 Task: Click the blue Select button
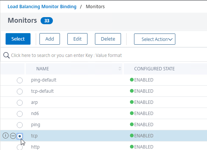pyautogui.click(x=18, y=39)
